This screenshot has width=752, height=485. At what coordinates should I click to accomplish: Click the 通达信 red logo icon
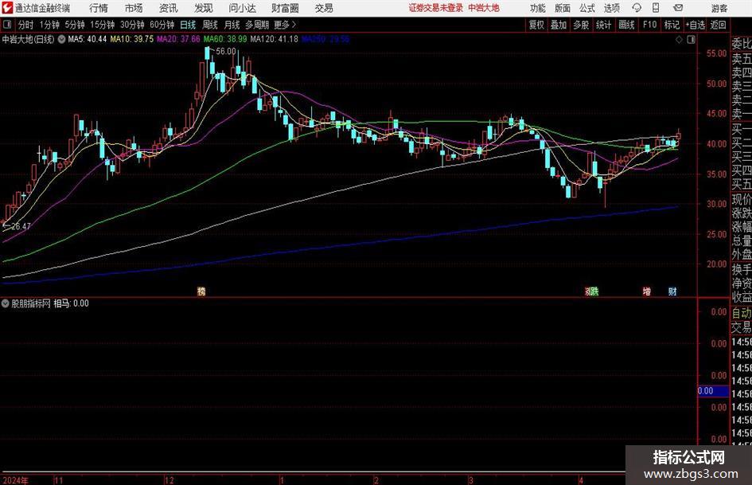pyautogui.click(x=8, y=8)
